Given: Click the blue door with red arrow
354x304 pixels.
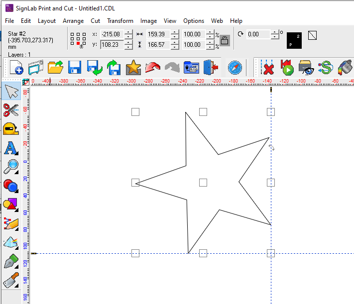Looking at the screenshot, I should [211, 68].
